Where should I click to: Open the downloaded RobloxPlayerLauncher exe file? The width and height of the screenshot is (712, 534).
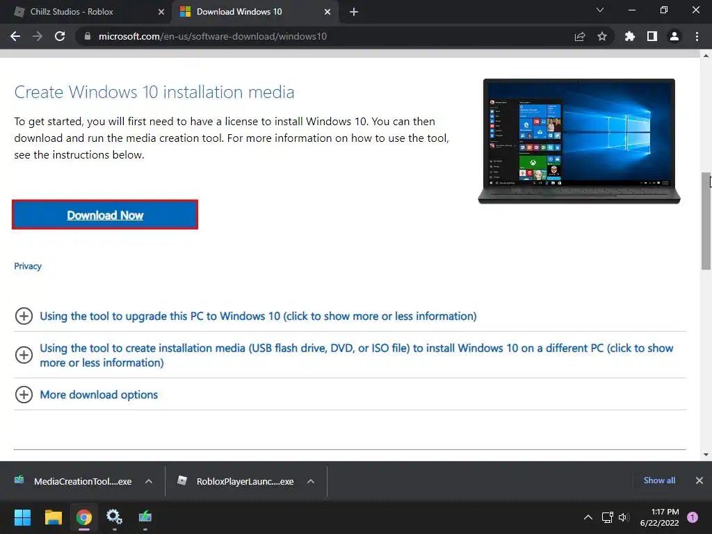[236, 481]
